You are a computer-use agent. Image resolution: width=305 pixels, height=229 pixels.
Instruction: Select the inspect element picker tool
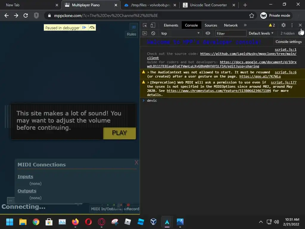pyautogui.click(x=145, y=25)
